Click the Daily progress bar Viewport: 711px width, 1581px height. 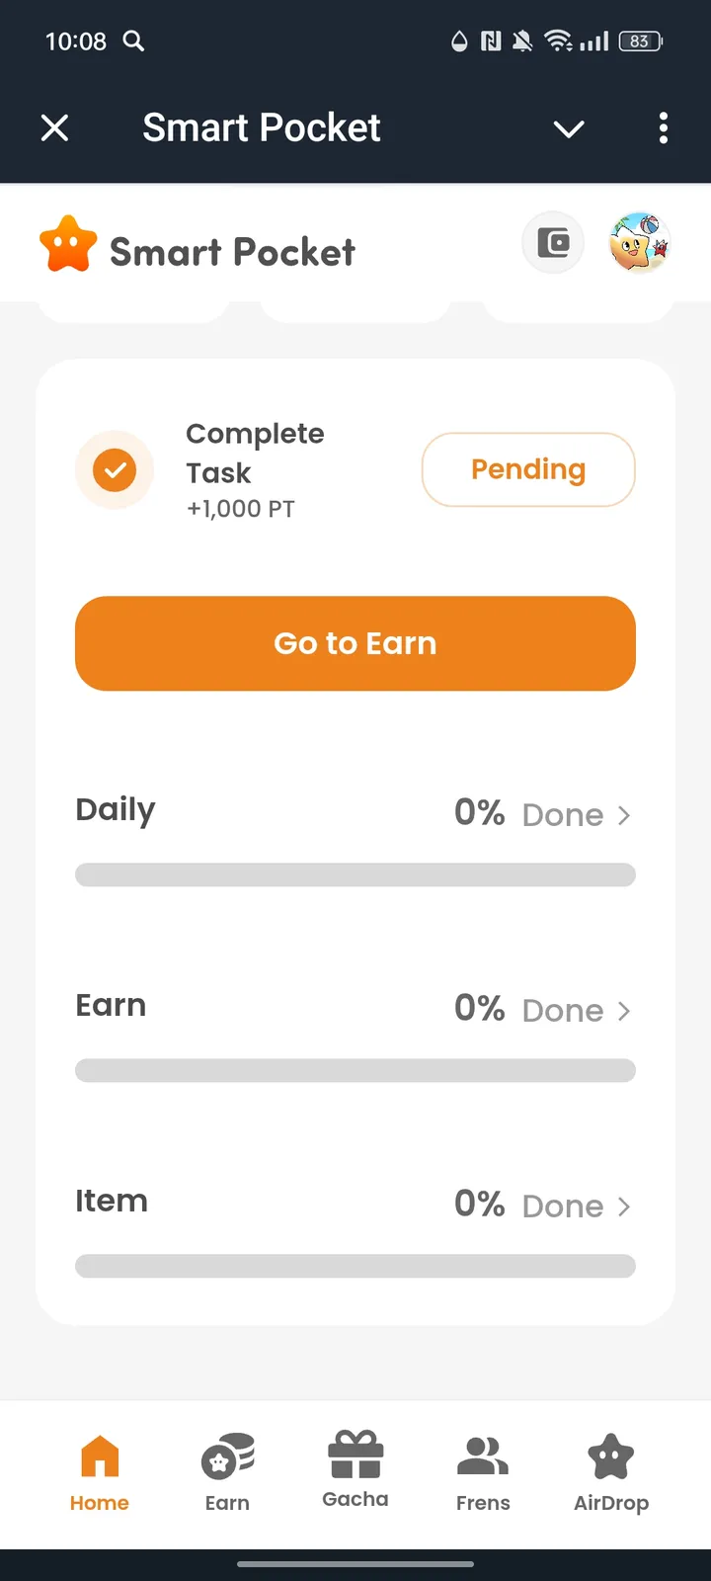(x=355, y=874)
